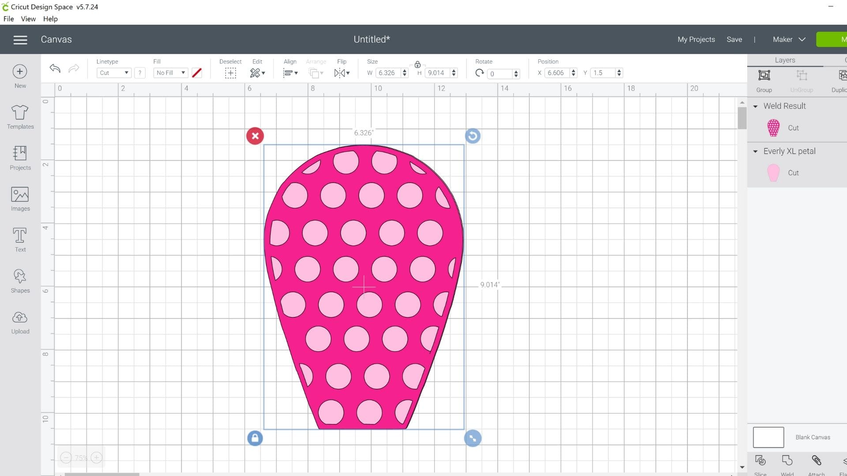Viewport: 847px width, 476px height.
Task: Open the Shapes tool
Action: point(20,280)
